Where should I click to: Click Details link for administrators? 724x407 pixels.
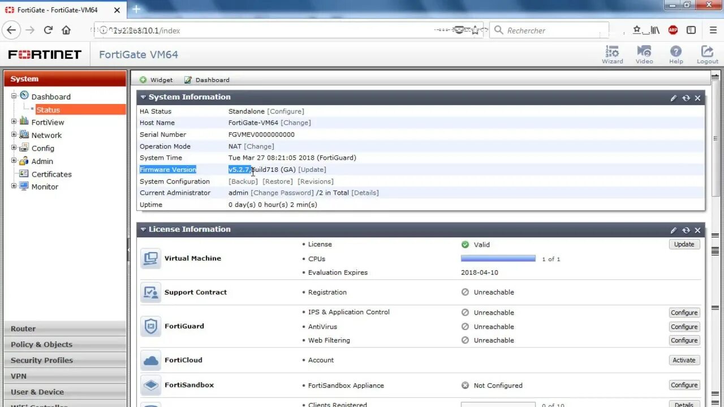pyautogui.click(x=365, y=193)
